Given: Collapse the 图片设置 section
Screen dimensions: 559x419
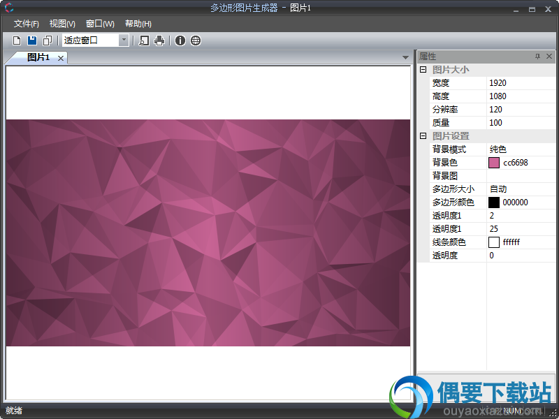Looking at the screenshot, I should (x=423, y=135).
